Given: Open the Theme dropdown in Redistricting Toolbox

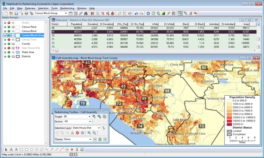Looking at the screenshot, I should pyautogui.click(x=90, y=139).
